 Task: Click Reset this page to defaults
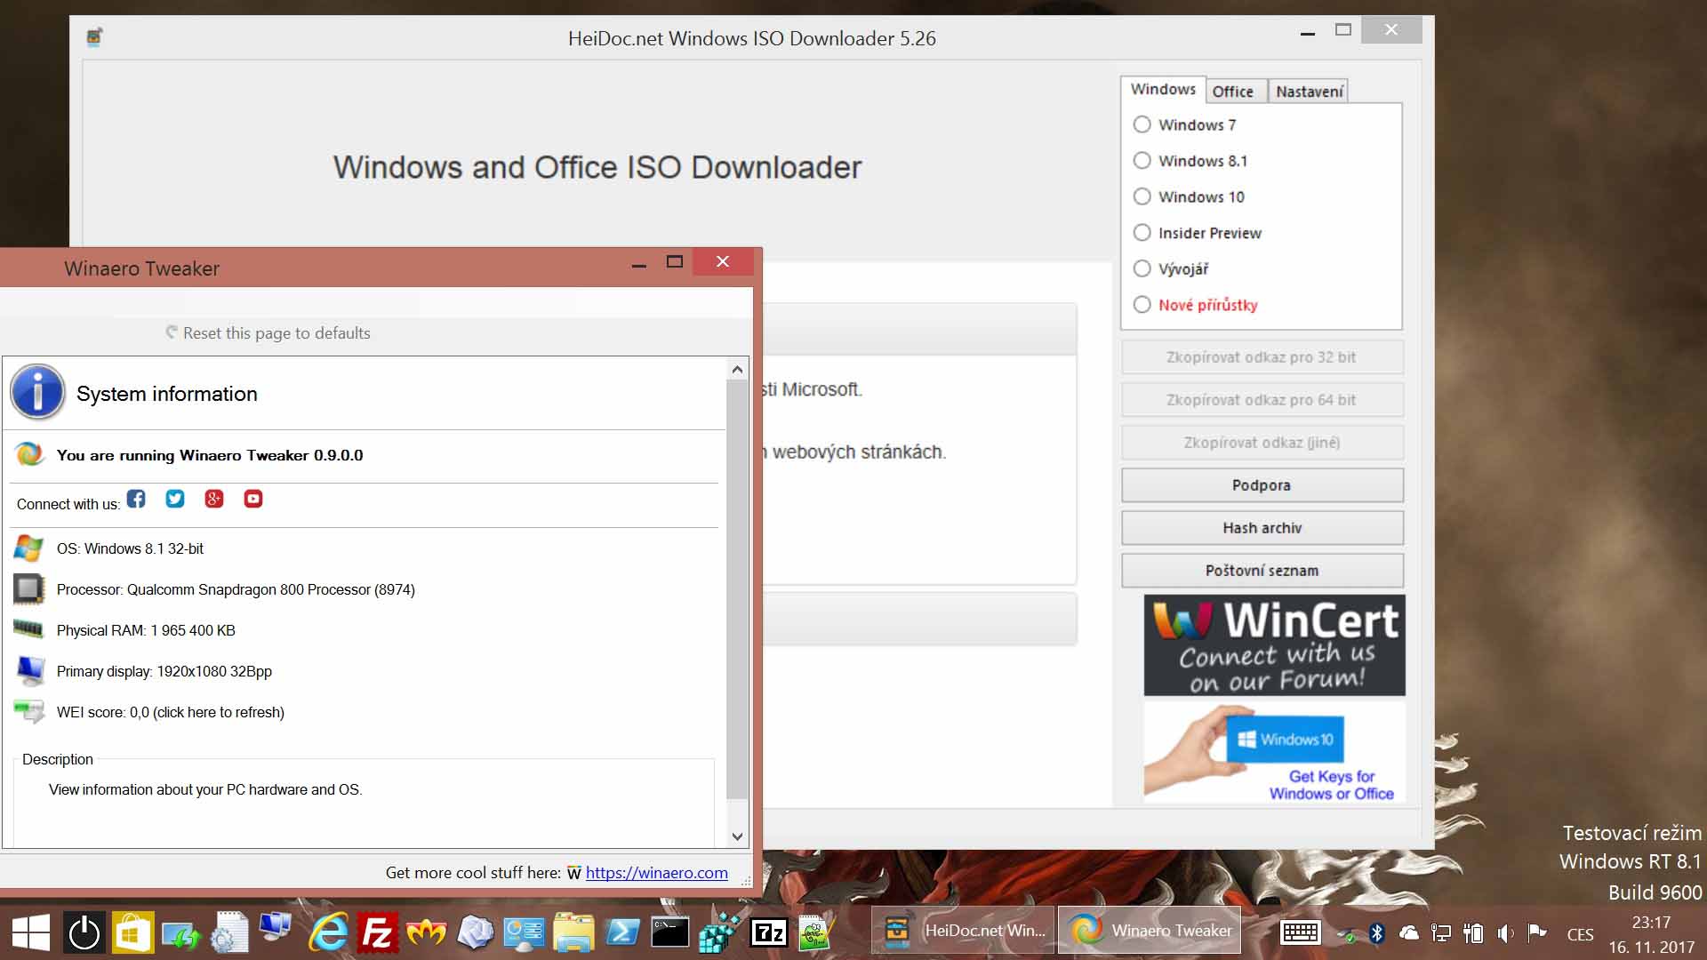tap(268, 333)
